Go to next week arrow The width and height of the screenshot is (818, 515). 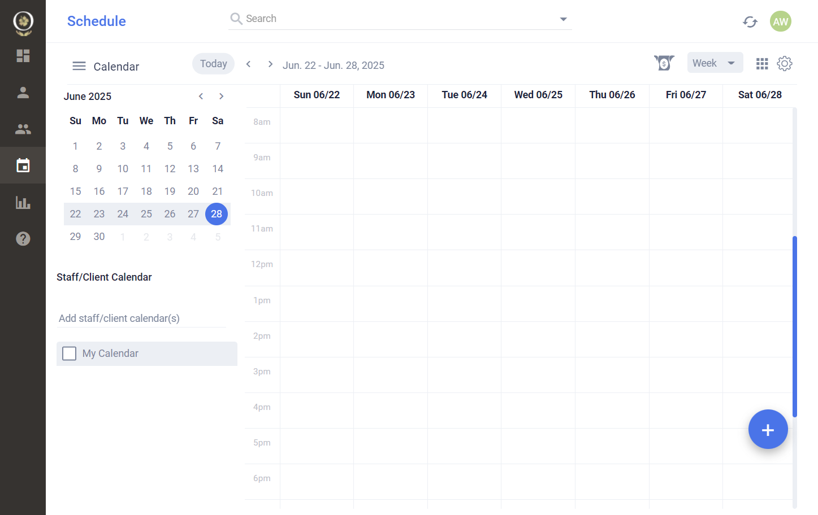coord(270,64)
